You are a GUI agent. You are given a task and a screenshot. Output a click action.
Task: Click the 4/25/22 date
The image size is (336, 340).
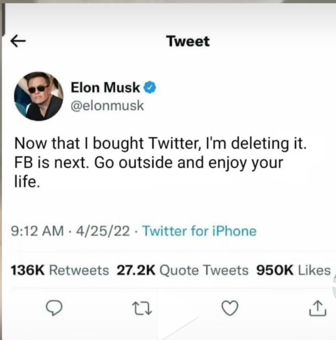point(103,231)
